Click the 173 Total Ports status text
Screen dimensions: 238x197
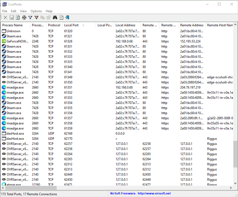point(29,194)
